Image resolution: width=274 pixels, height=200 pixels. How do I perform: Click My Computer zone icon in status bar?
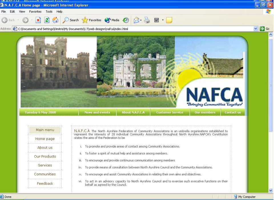tap(235, 197)
